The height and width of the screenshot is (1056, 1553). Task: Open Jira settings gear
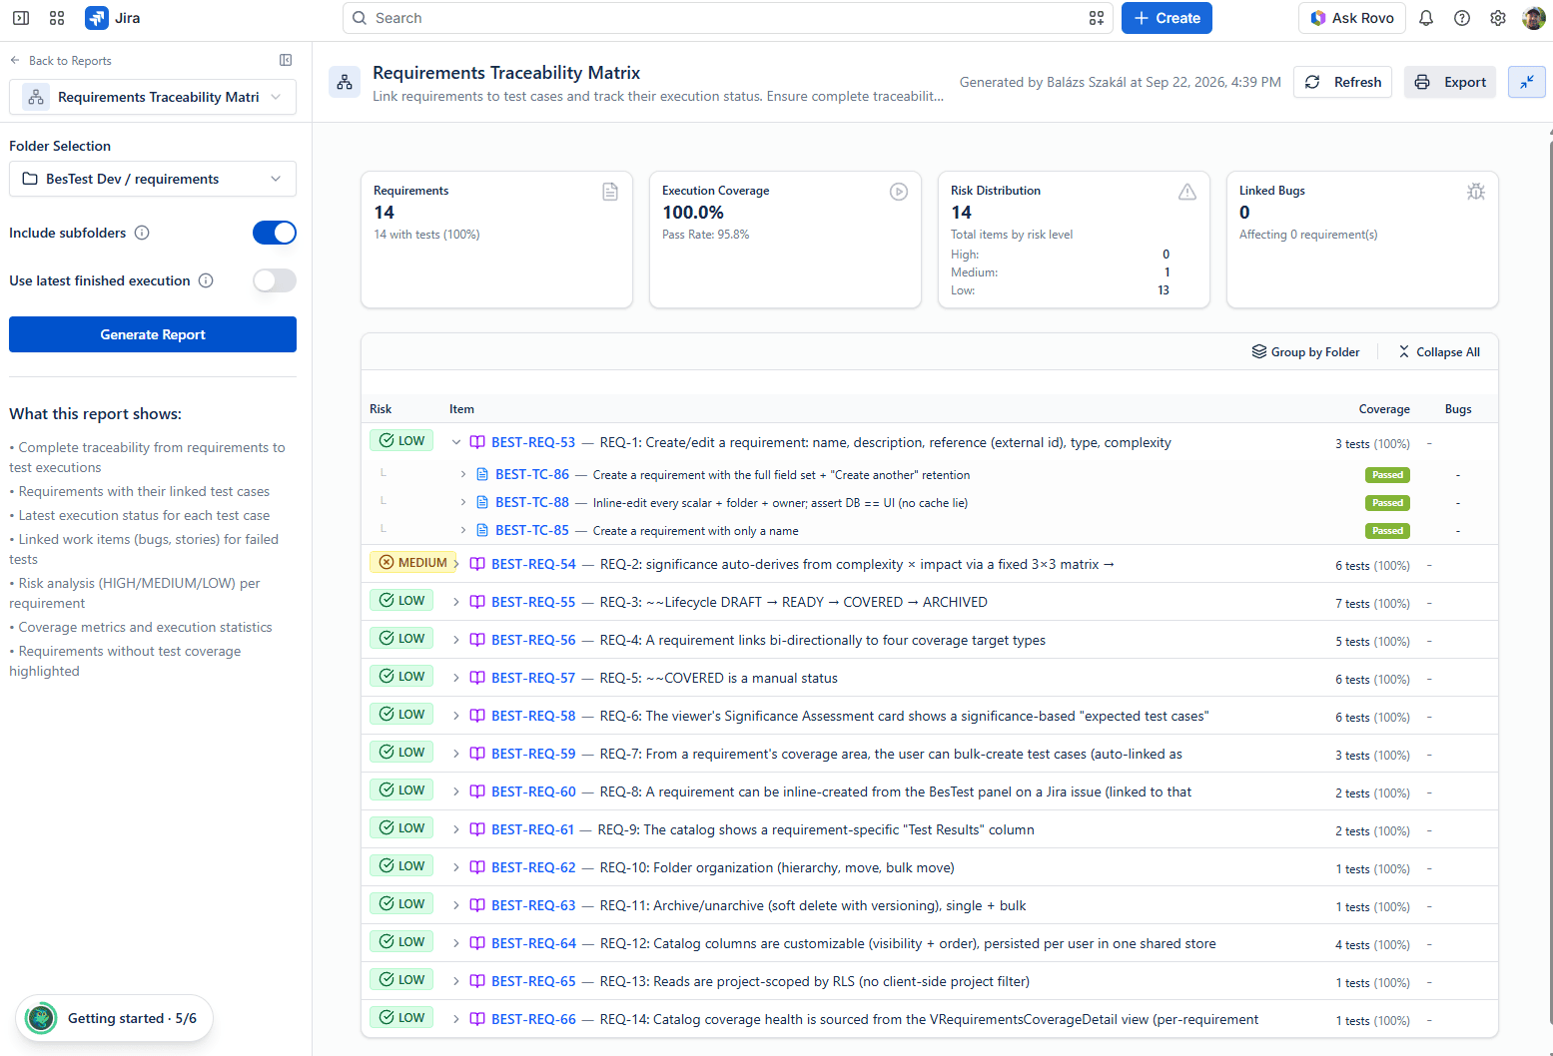pos(1498,18)
